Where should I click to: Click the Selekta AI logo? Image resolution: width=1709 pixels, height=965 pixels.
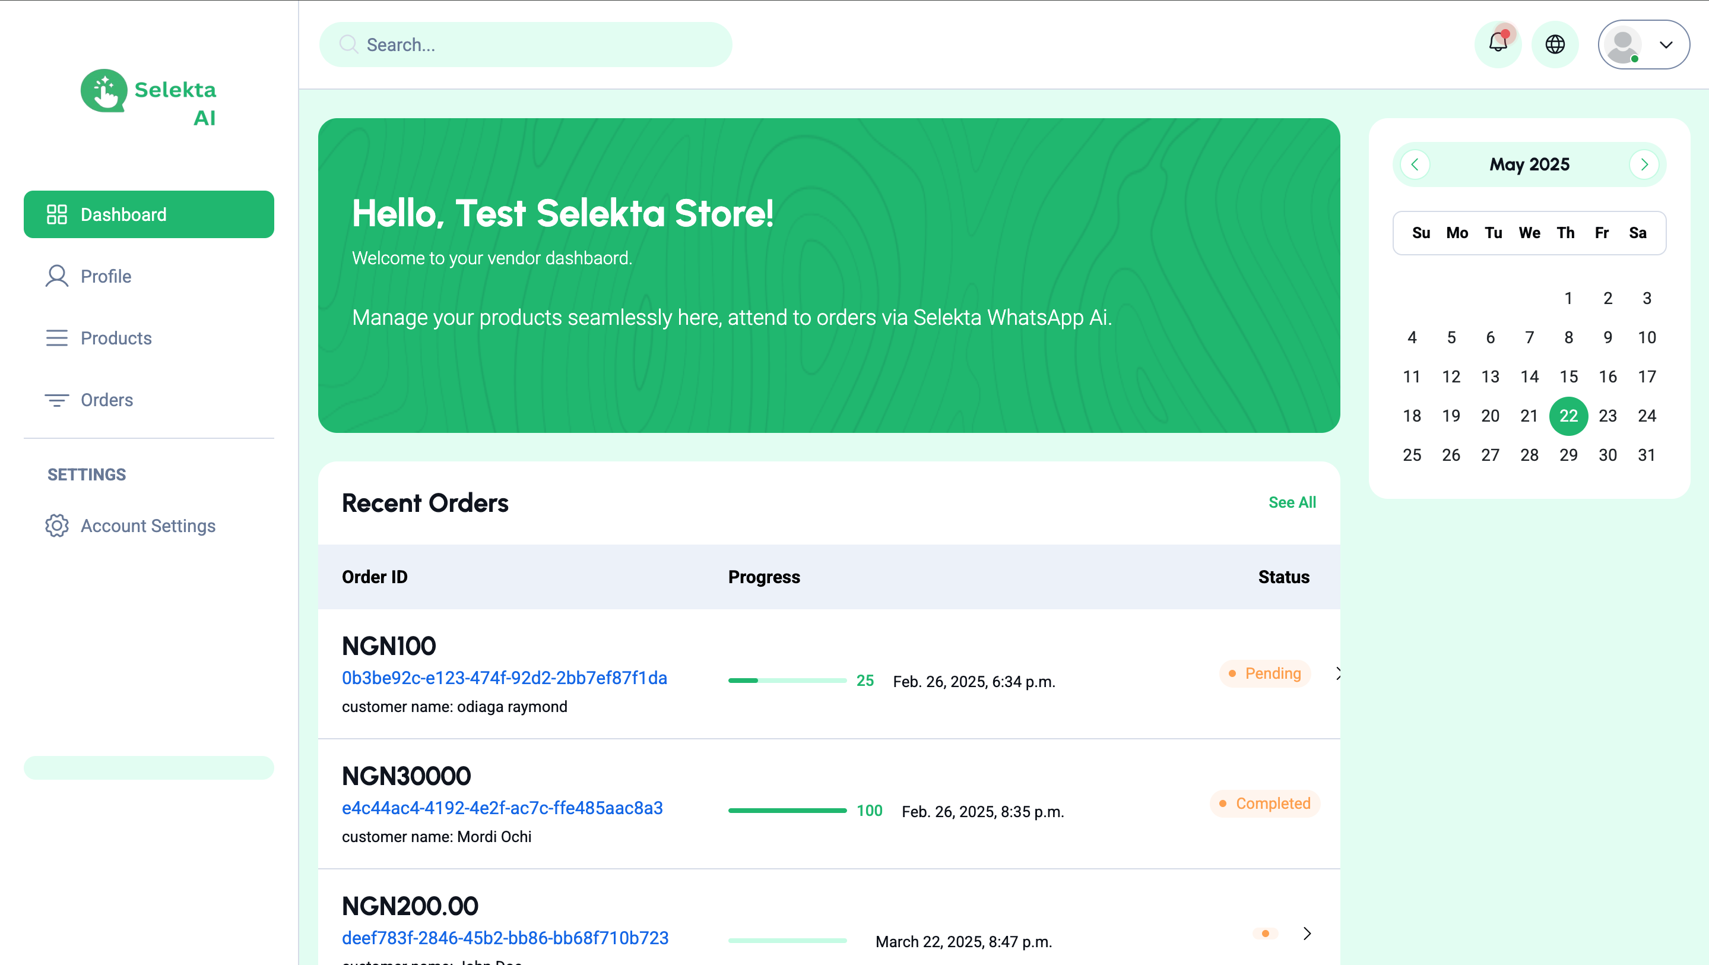[148, 98]
